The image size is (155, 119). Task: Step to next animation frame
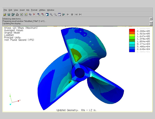click(x=80, y=15)
